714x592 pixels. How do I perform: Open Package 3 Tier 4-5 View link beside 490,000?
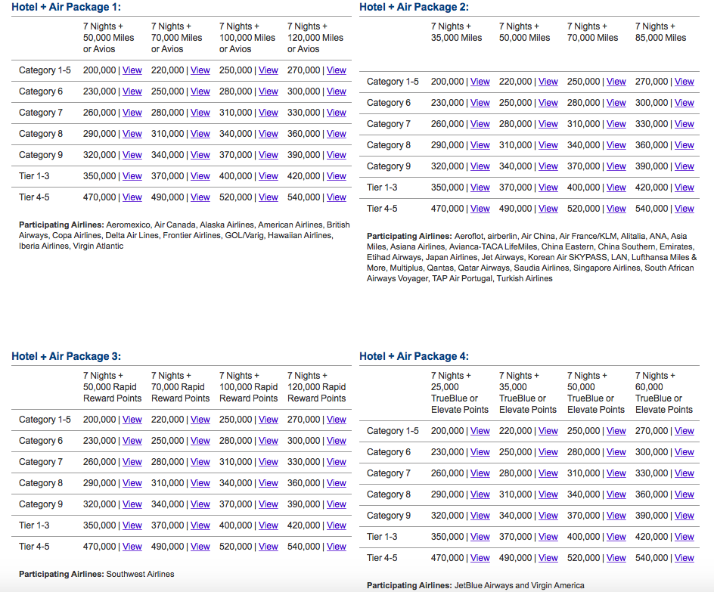(x=200, y=547)
